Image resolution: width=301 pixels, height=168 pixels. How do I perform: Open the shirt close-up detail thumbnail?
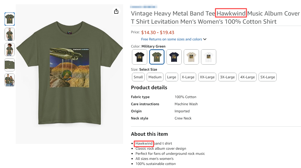[10, 65]
